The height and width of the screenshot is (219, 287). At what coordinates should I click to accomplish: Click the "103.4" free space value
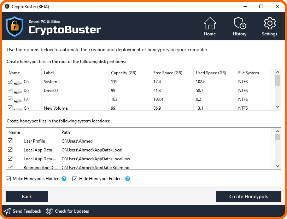158,99
